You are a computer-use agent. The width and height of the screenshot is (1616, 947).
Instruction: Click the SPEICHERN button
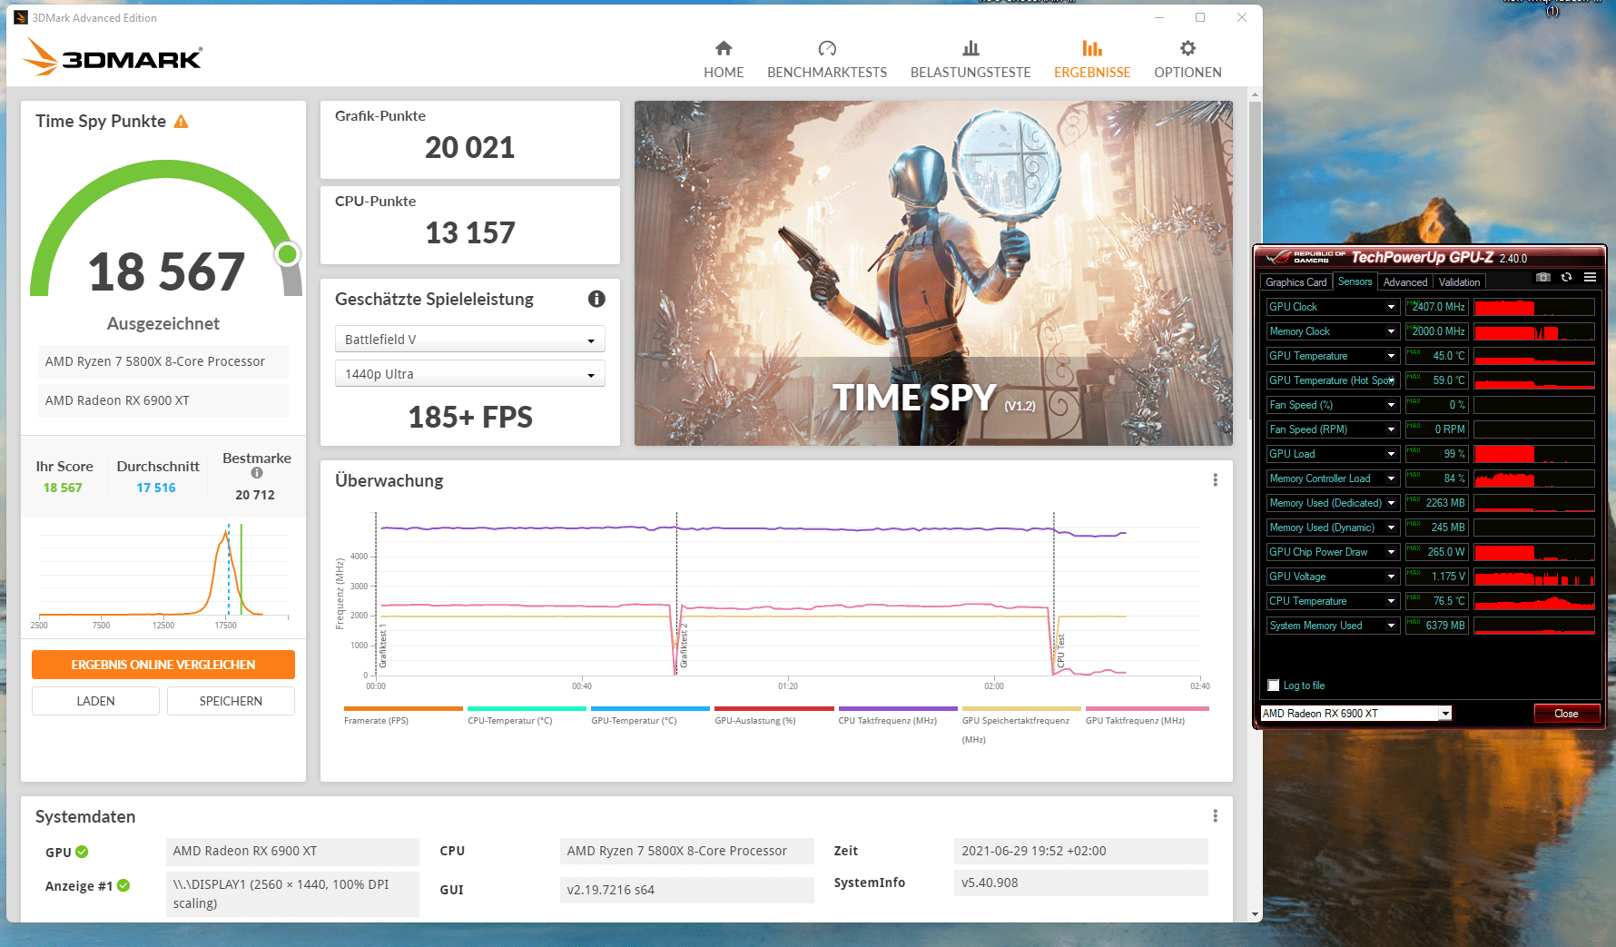(x=231, y=701)
